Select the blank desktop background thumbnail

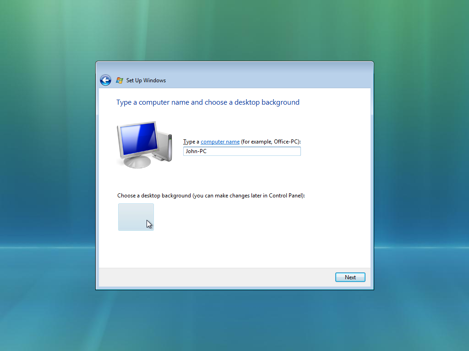point(136,217)
